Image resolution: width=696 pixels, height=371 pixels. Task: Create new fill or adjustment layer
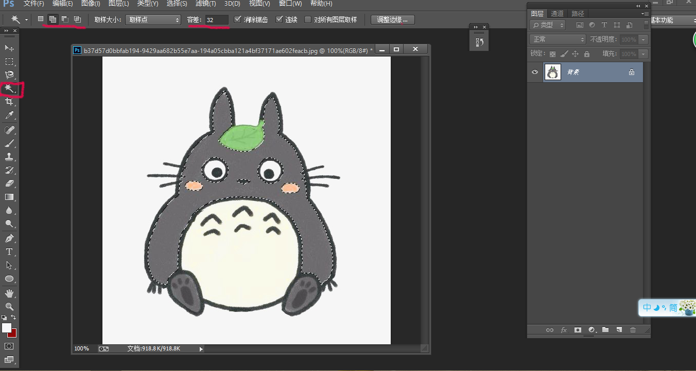(591, 330)
